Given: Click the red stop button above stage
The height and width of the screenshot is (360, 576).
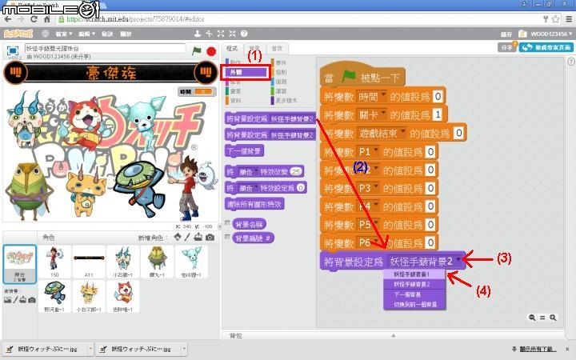Looking at the screenshot, I should pos(211,51).
